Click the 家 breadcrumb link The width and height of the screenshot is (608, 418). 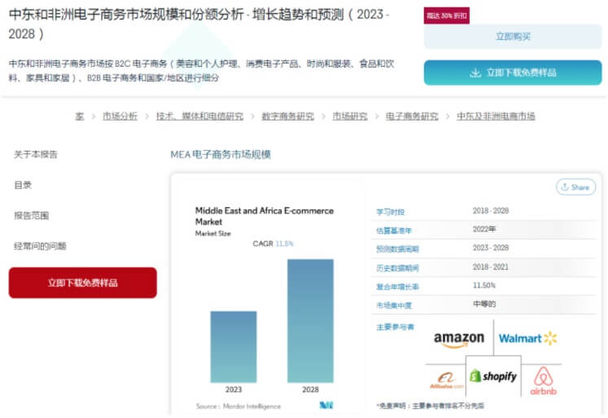coord(80,117)
